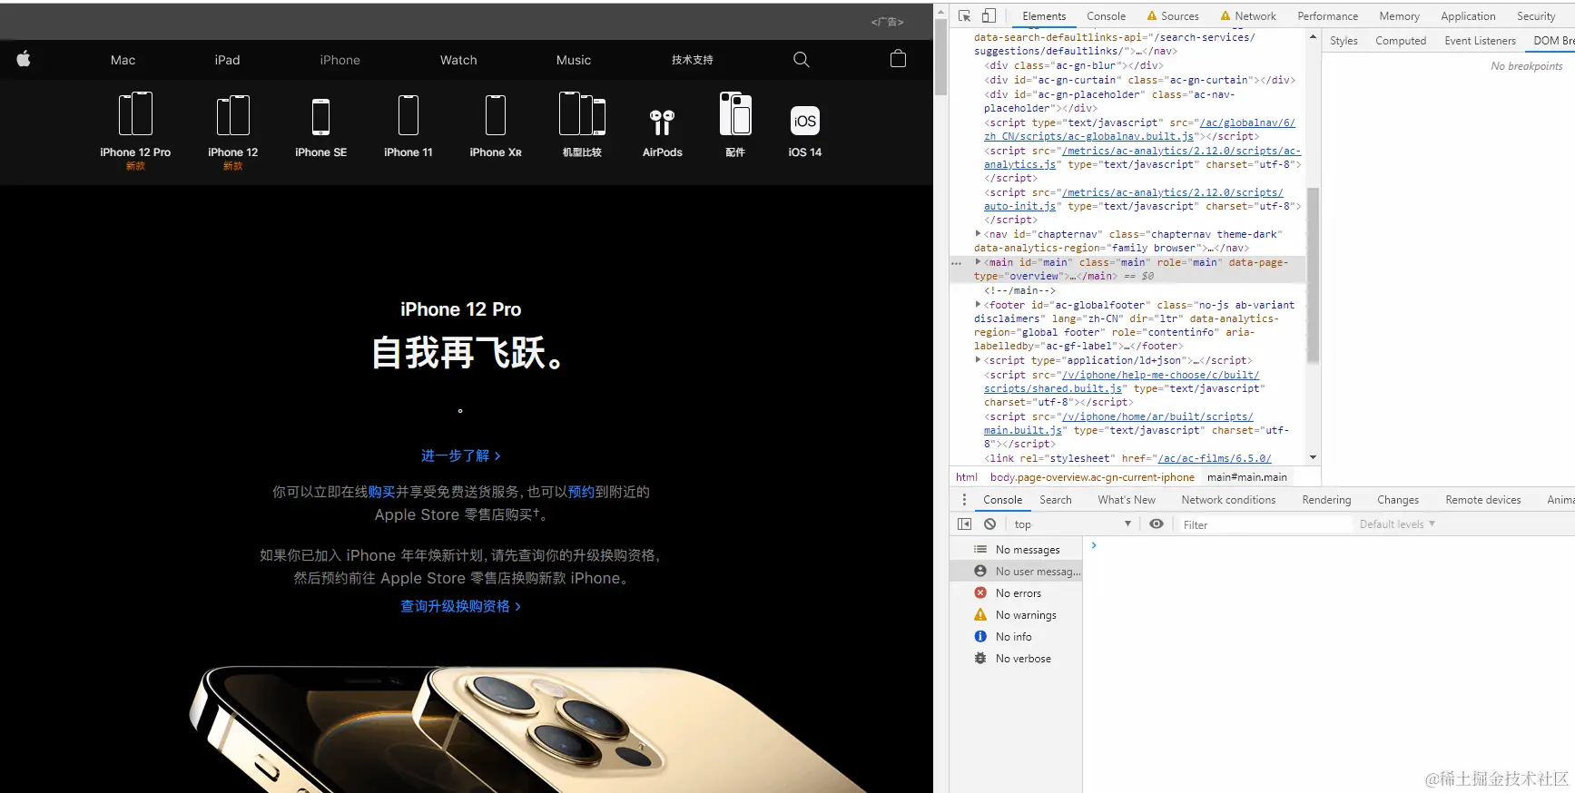This screenshot has width=1575, height=793.
Task: Open the 配件 accessories icon
Action: 735,114
